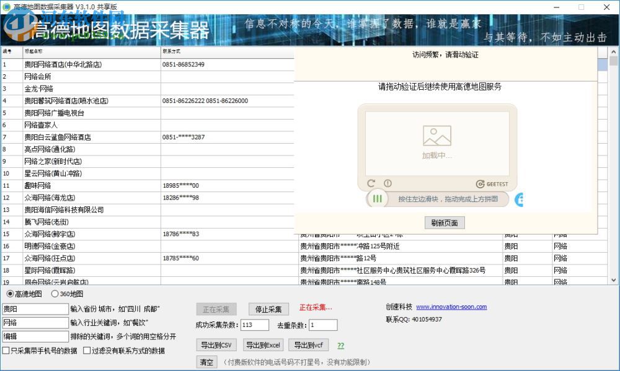Click the 清空 button to clear results
The height and width of the screenshot is (371, 620).
coord(206,362)
